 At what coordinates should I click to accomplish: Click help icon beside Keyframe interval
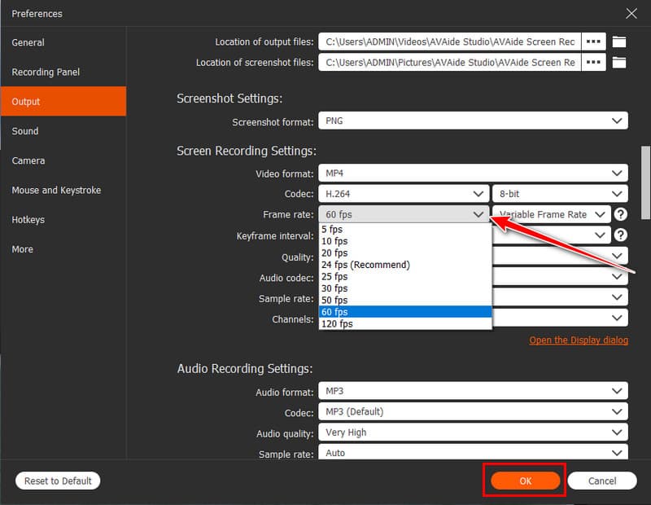pyautogui.click(x=620, y=235)
